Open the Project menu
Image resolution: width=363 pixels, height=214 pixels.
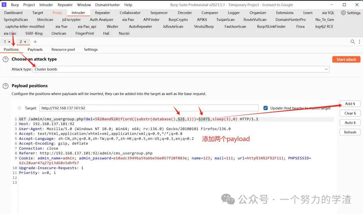[29, 5]
